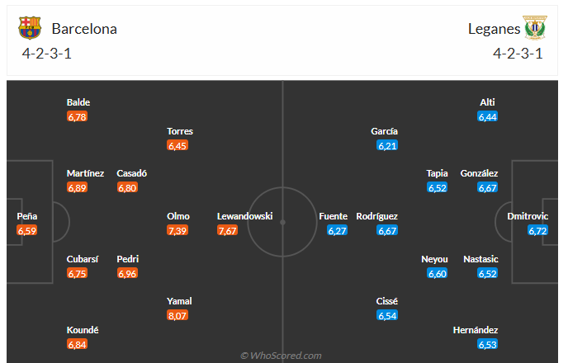Click the Leganes club crest icon
This screenshot has height=363, width=568.
(535, 27)
